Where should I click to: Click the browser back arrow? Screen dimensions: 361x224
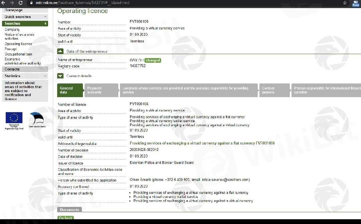click(x=4, y=3)
